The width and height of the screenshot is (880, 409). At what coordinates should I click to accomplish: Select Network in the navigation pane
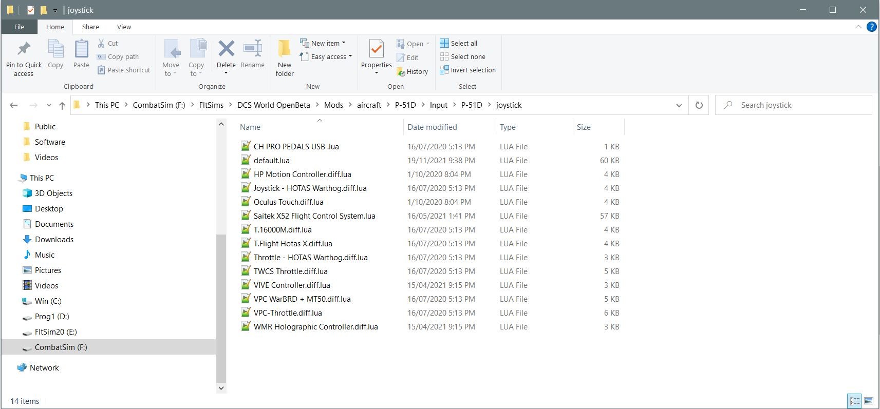(x=44, y=368)
